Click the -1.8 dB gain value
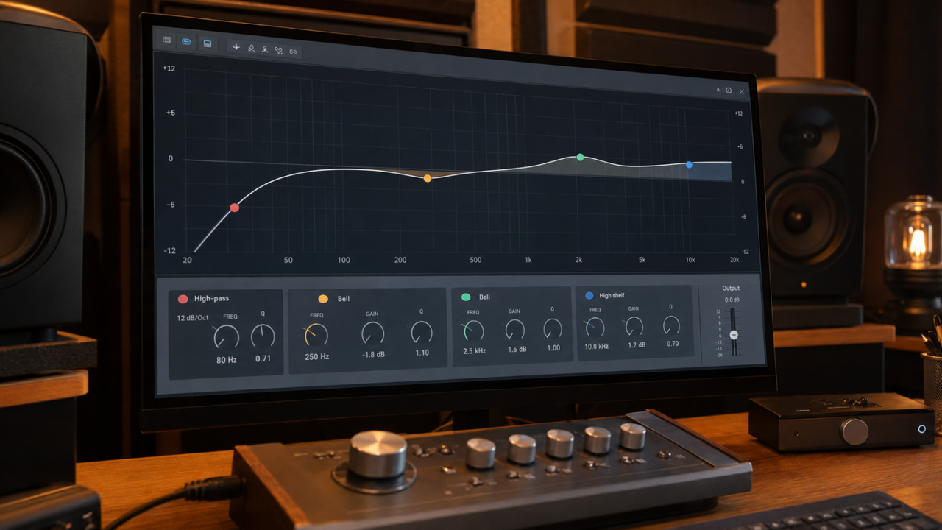Screen dimensions: 942x530 pyautogui.click(x=373, y=354)
